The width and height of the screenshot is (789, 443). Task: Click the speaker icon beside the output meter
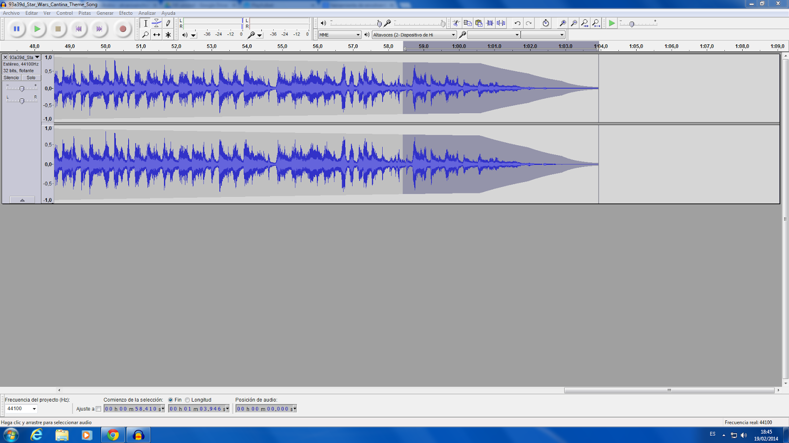click(x=185, y=35)
